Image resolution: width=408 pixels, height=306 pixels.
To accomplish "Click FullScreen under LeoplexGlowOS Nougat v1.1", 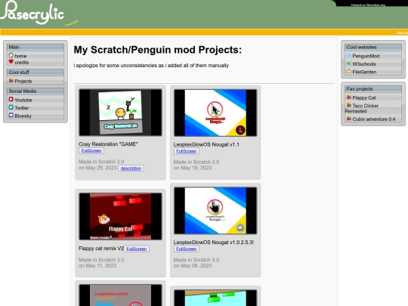I will (x=187, y=151).
